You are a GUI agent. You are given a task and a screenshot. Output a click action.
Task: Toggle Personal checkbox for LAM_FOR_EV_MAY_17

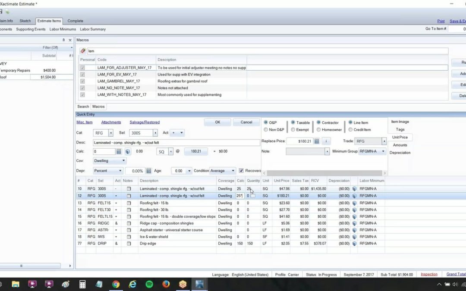(82, 75)
